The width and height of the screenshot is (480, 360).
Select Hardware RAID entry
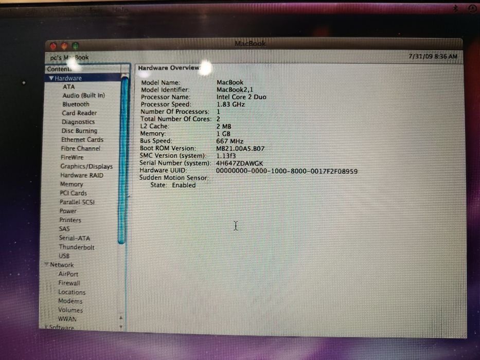point(82,175)
